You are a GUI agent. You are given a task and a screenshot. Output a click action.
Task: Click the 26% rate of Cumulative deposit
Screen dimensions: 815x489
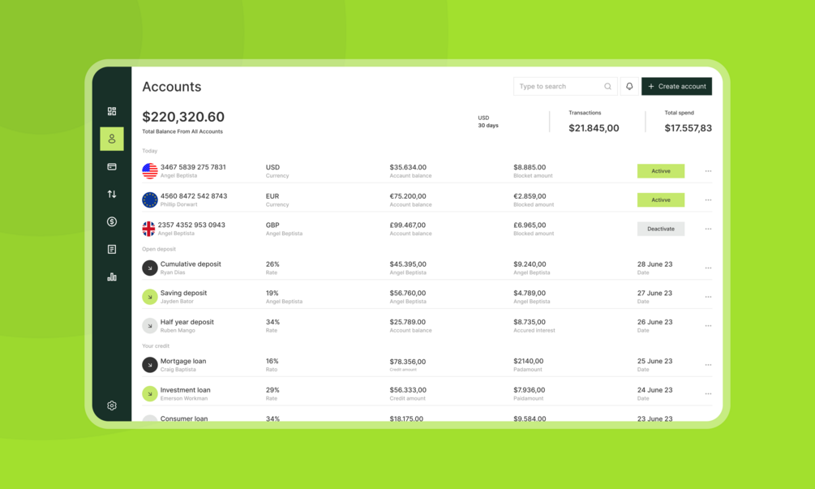pos(272,264)
